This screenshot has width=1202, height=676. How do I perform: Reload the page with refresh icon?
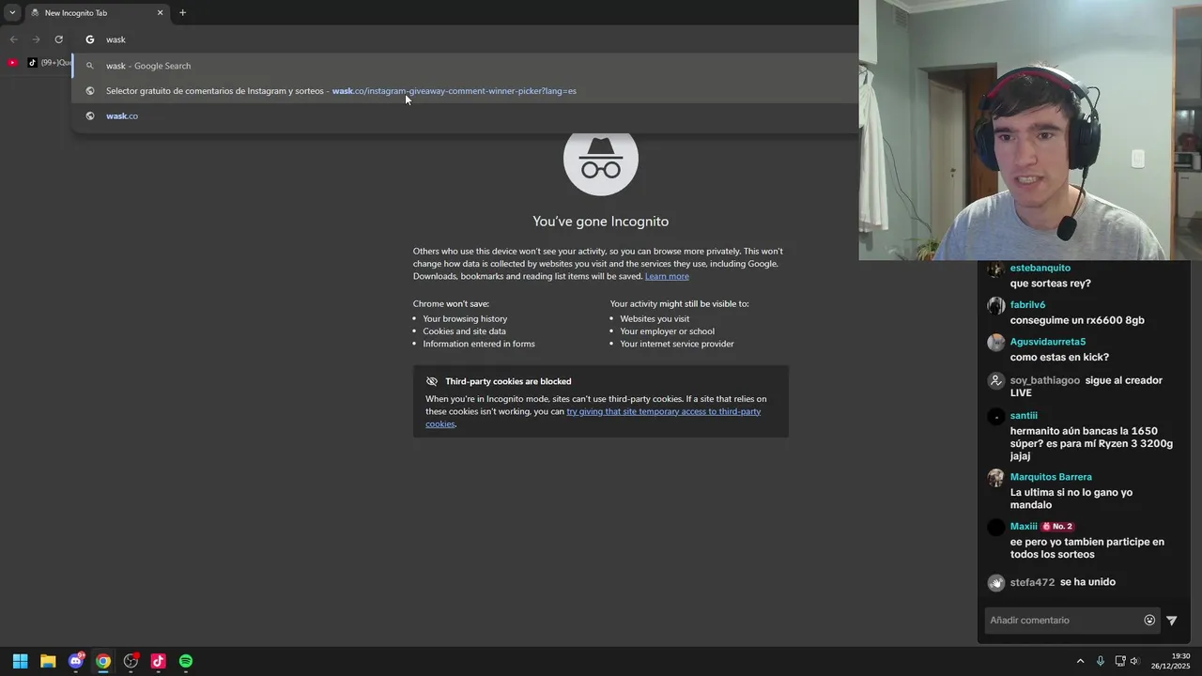(58, 39)
